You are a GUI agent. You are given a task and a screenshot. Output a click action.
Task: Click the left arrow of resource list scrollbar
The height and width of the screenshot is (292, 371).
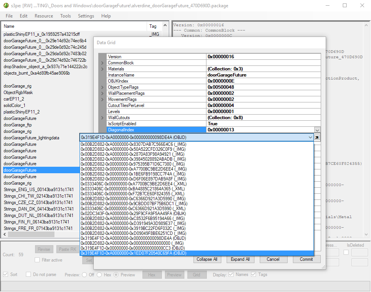coord(5,234)
